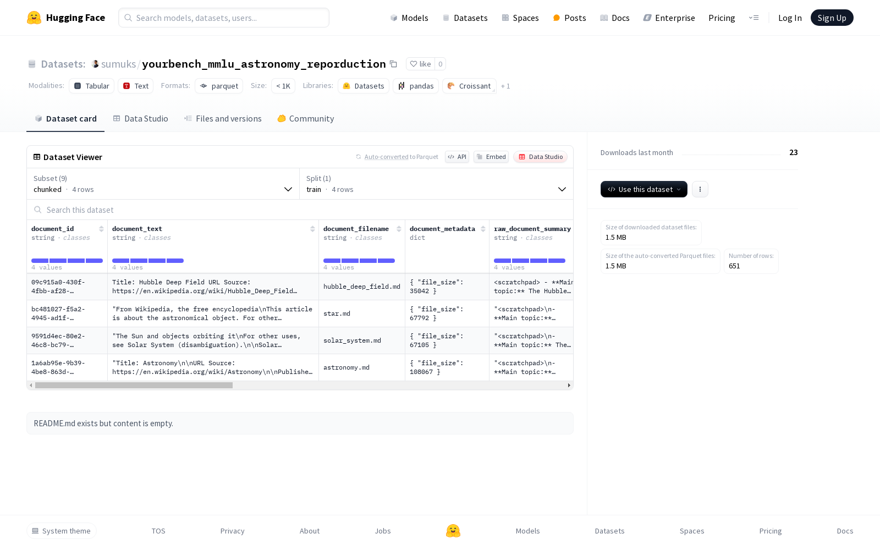
Task: Go to Spaces in the top navigation
Action: pos(520,18)
